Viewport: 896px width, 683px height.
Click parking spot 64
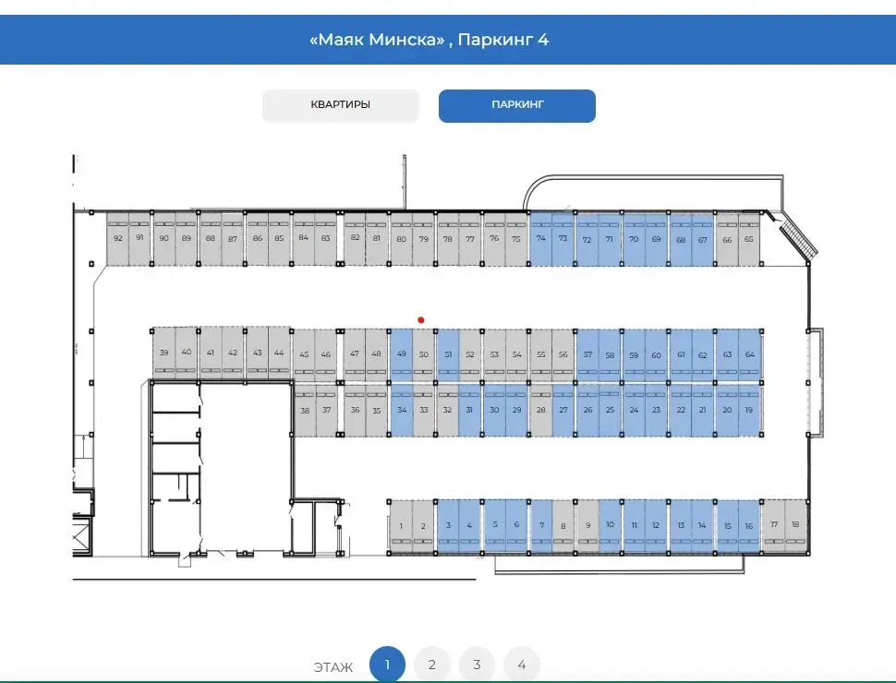[750, 354]
